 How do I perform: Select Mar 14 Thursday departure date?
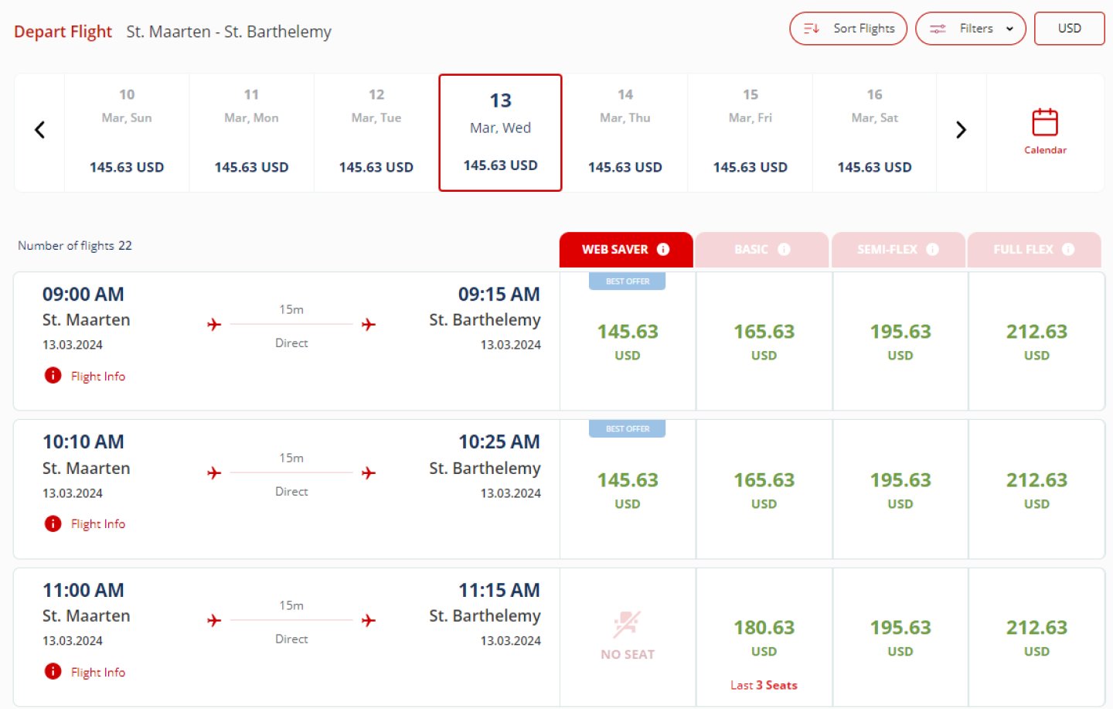click(625, 131)
